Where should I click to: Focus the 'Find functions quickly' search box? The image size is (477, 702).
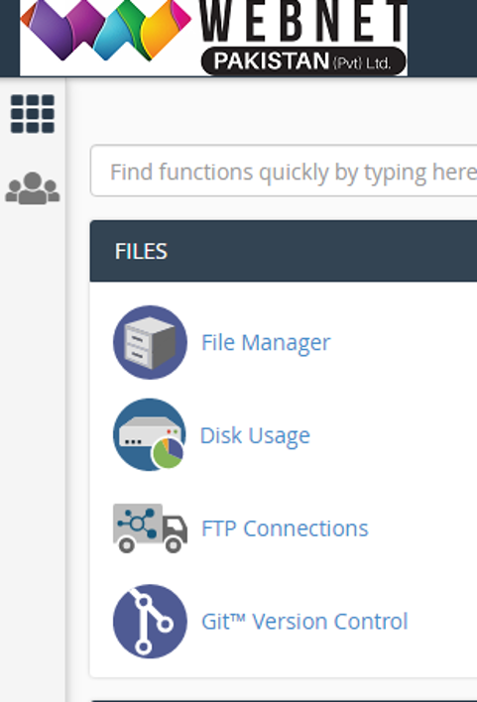(x=284, y=171)
